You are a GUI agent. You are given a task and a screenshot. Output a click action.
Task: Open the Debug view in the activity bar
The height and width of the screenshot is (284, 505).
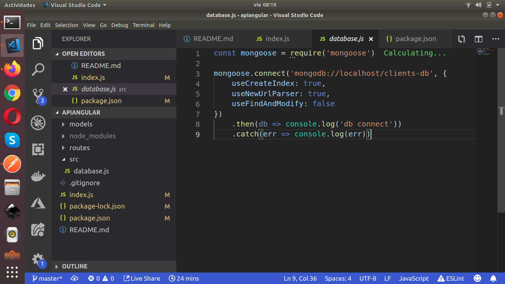pos(38,123)
